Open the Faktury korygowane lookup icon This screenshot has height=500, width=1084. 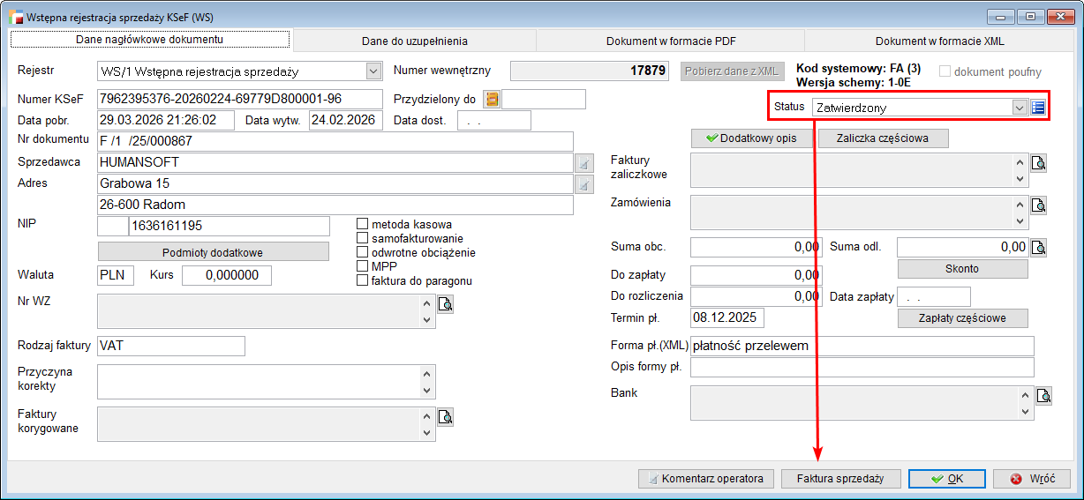tap(446, 416)
